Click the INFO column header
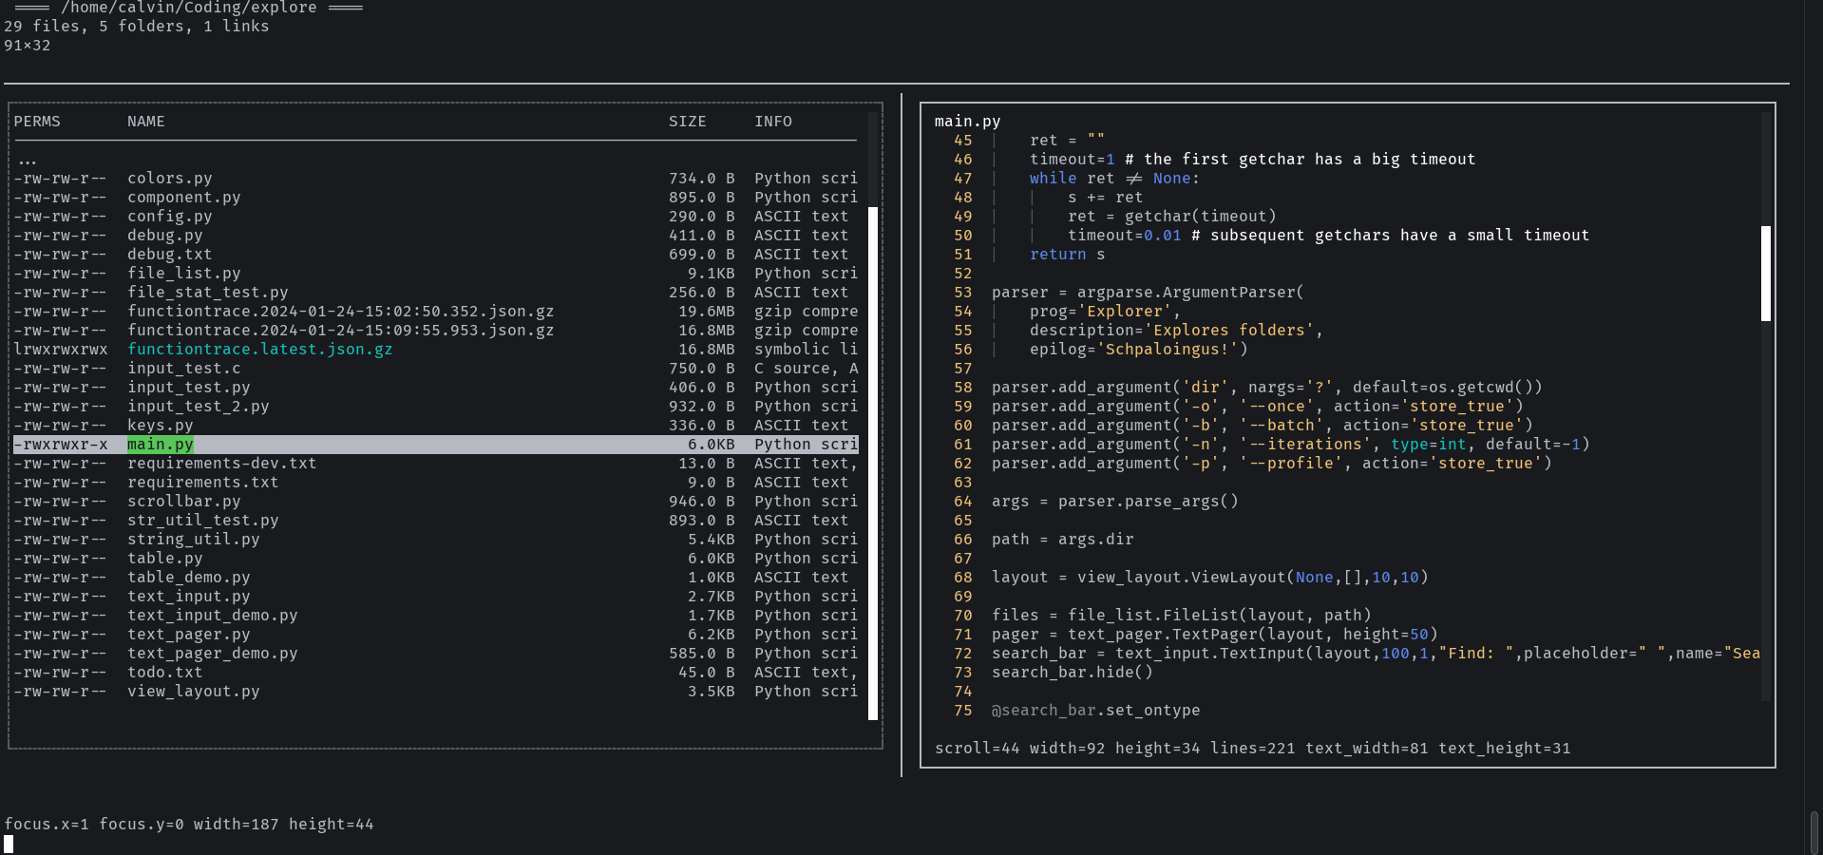This screenshot has width=1823, height=855. pos(773,122)
